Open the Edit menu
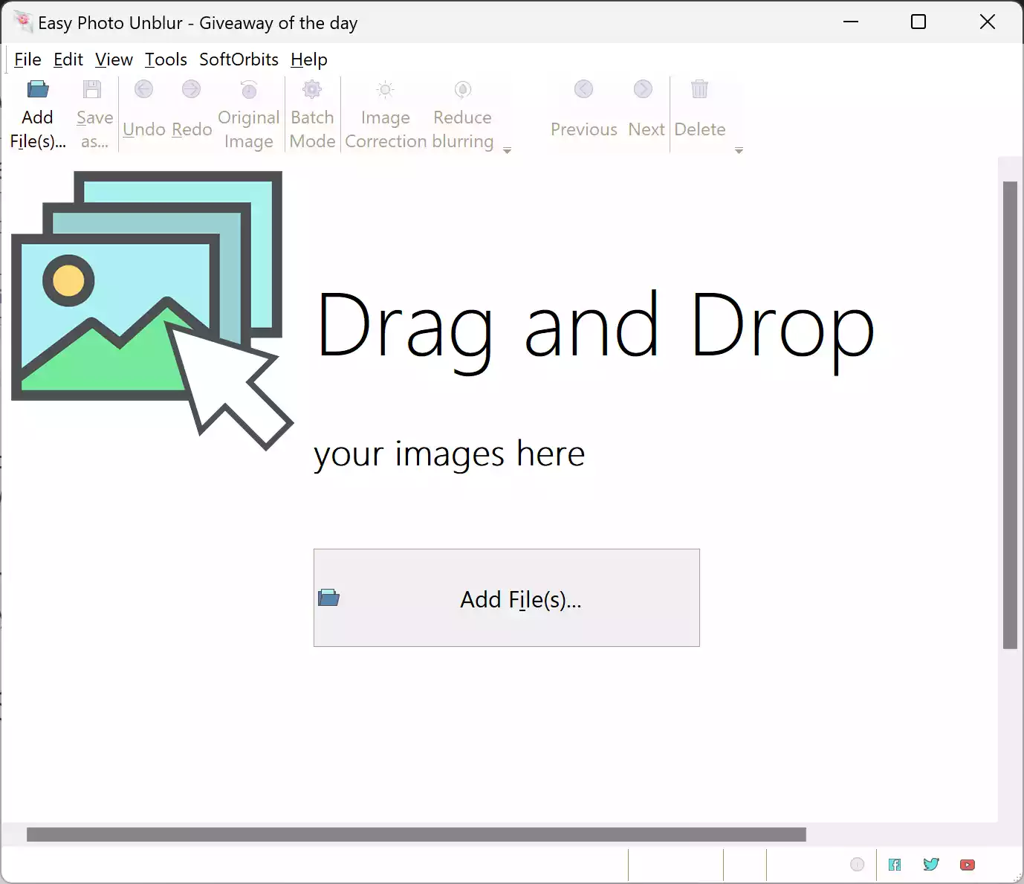Image resolution: width=1024 pixels, height=884 pixels. [68, 59]
